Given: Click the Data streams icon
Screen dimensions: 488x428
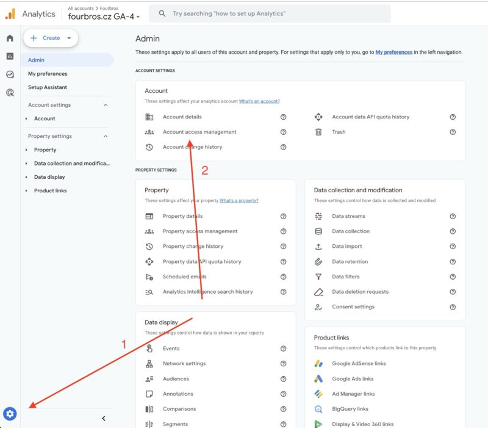Looking at the screenshot, I should click(x=318, y=216).
